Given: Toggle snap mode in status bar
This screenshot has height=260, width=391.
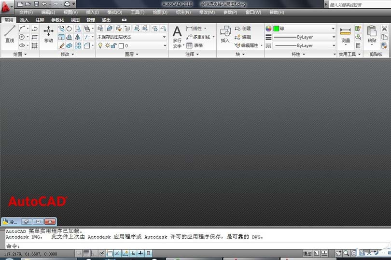Looking at the screenshot, I should tap(78, 253).
